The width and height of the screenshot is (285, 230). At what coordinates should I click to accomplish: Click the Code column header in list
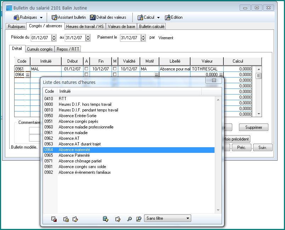pyautogui.click(x=50, y=91)
